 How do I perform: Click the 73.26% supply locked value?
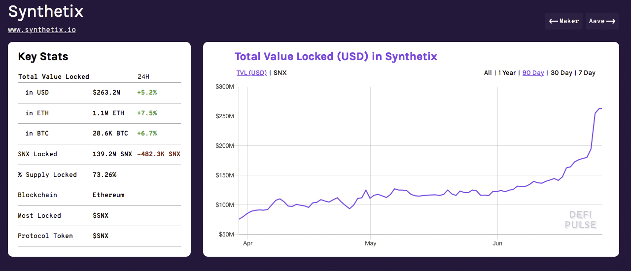click(105, 175)
